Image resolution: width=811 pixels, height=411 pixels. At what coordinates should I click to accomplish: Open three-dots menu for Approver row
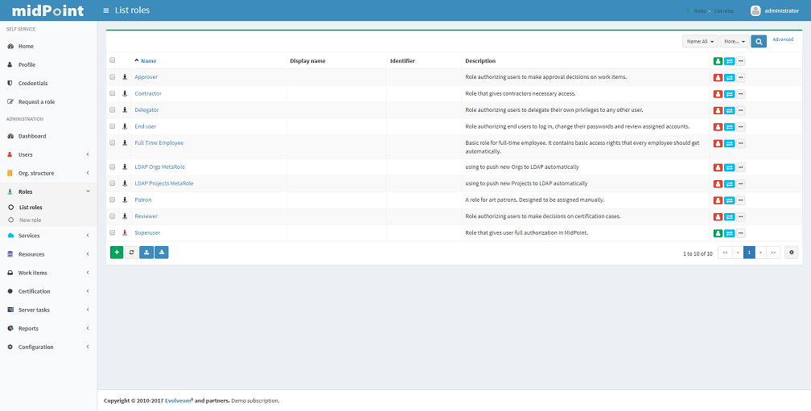pos(741,77)
